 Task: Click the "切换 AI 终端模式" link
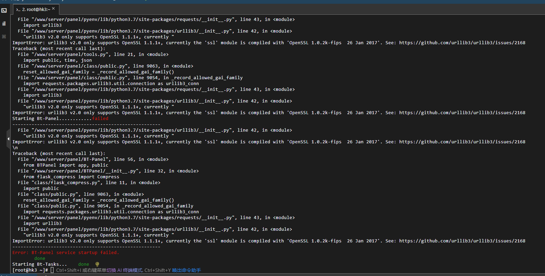coord(125,270)
